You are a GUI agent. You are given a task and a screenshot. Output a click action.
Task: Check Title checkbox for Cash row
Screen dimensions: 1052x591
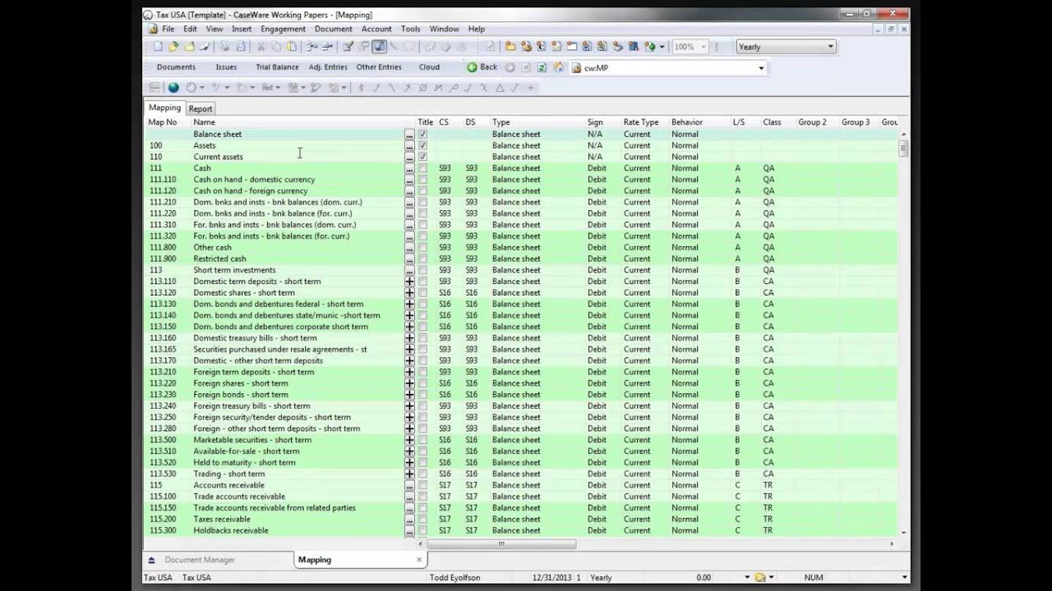(422, 168)
